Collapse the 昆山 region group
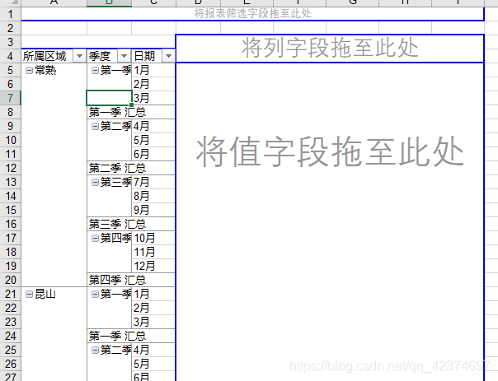The height and width of the screenshot is (381, 498). tap(29, 294)
